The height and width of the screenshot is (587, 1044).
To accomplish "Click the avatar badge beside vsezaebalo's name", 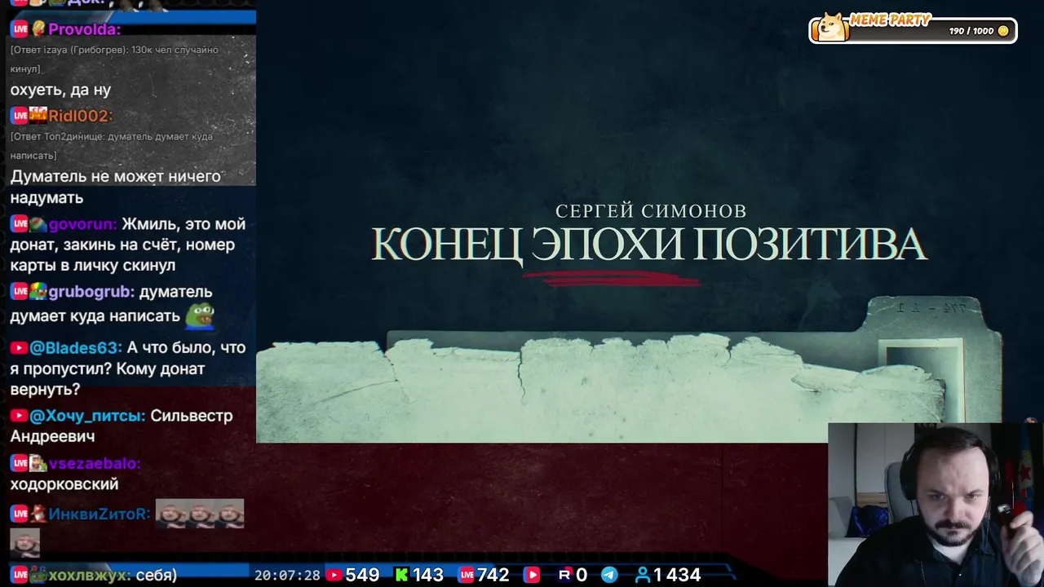I will coord(38,463).
